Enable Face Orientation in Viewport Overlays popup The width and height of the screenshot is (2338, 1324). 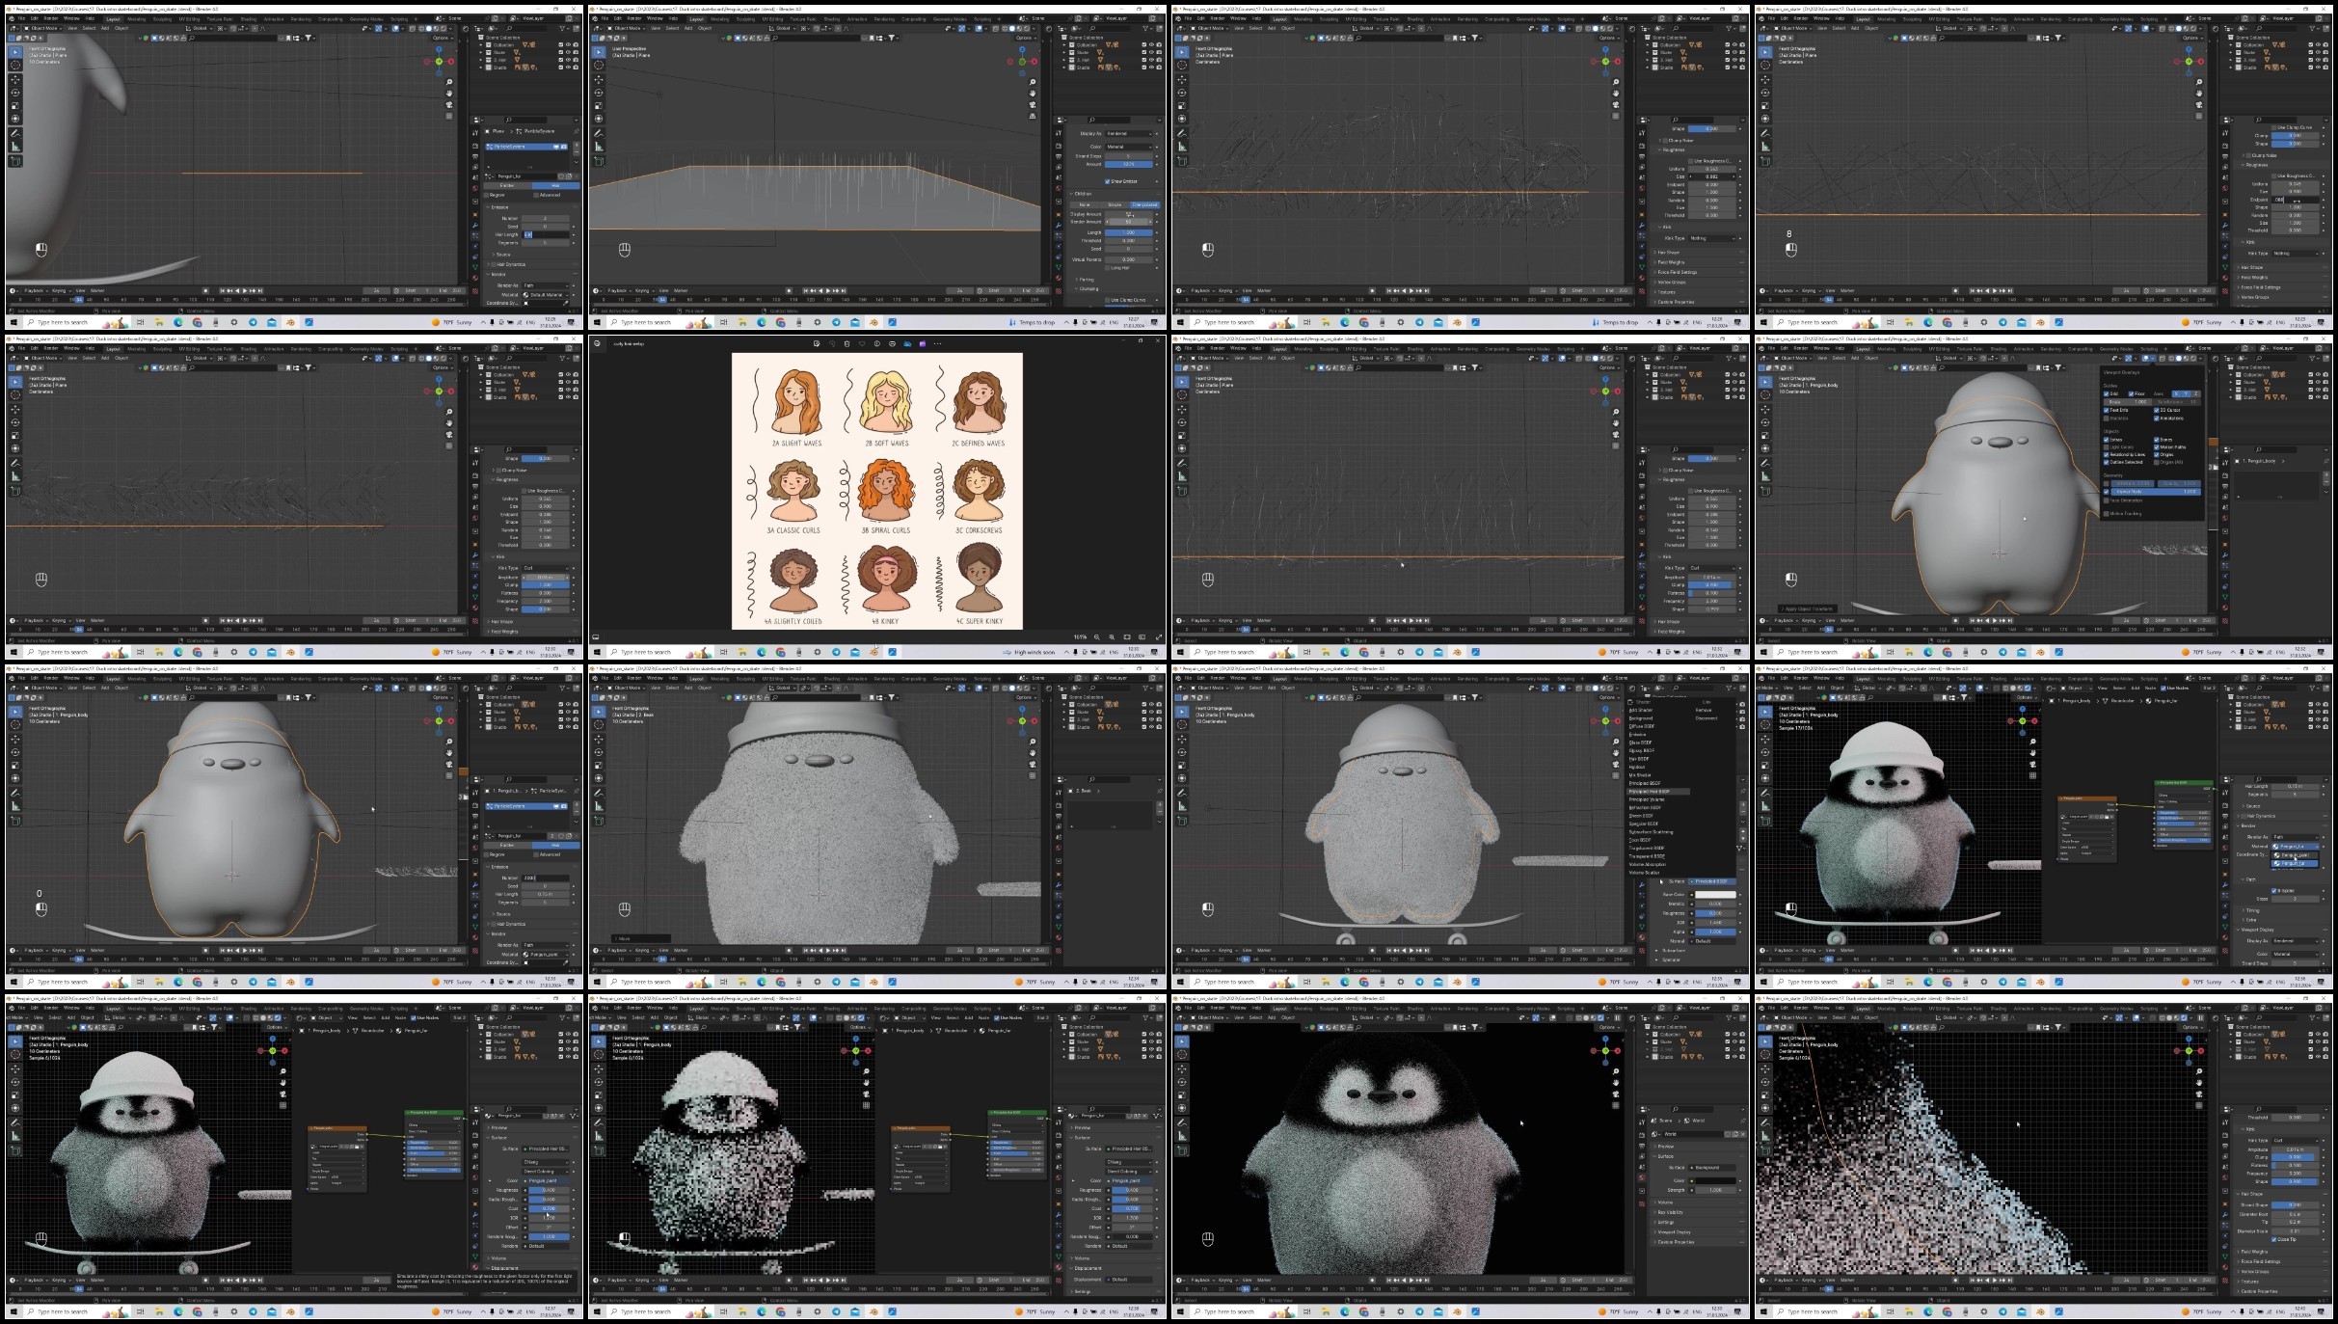click(2107, 500)
